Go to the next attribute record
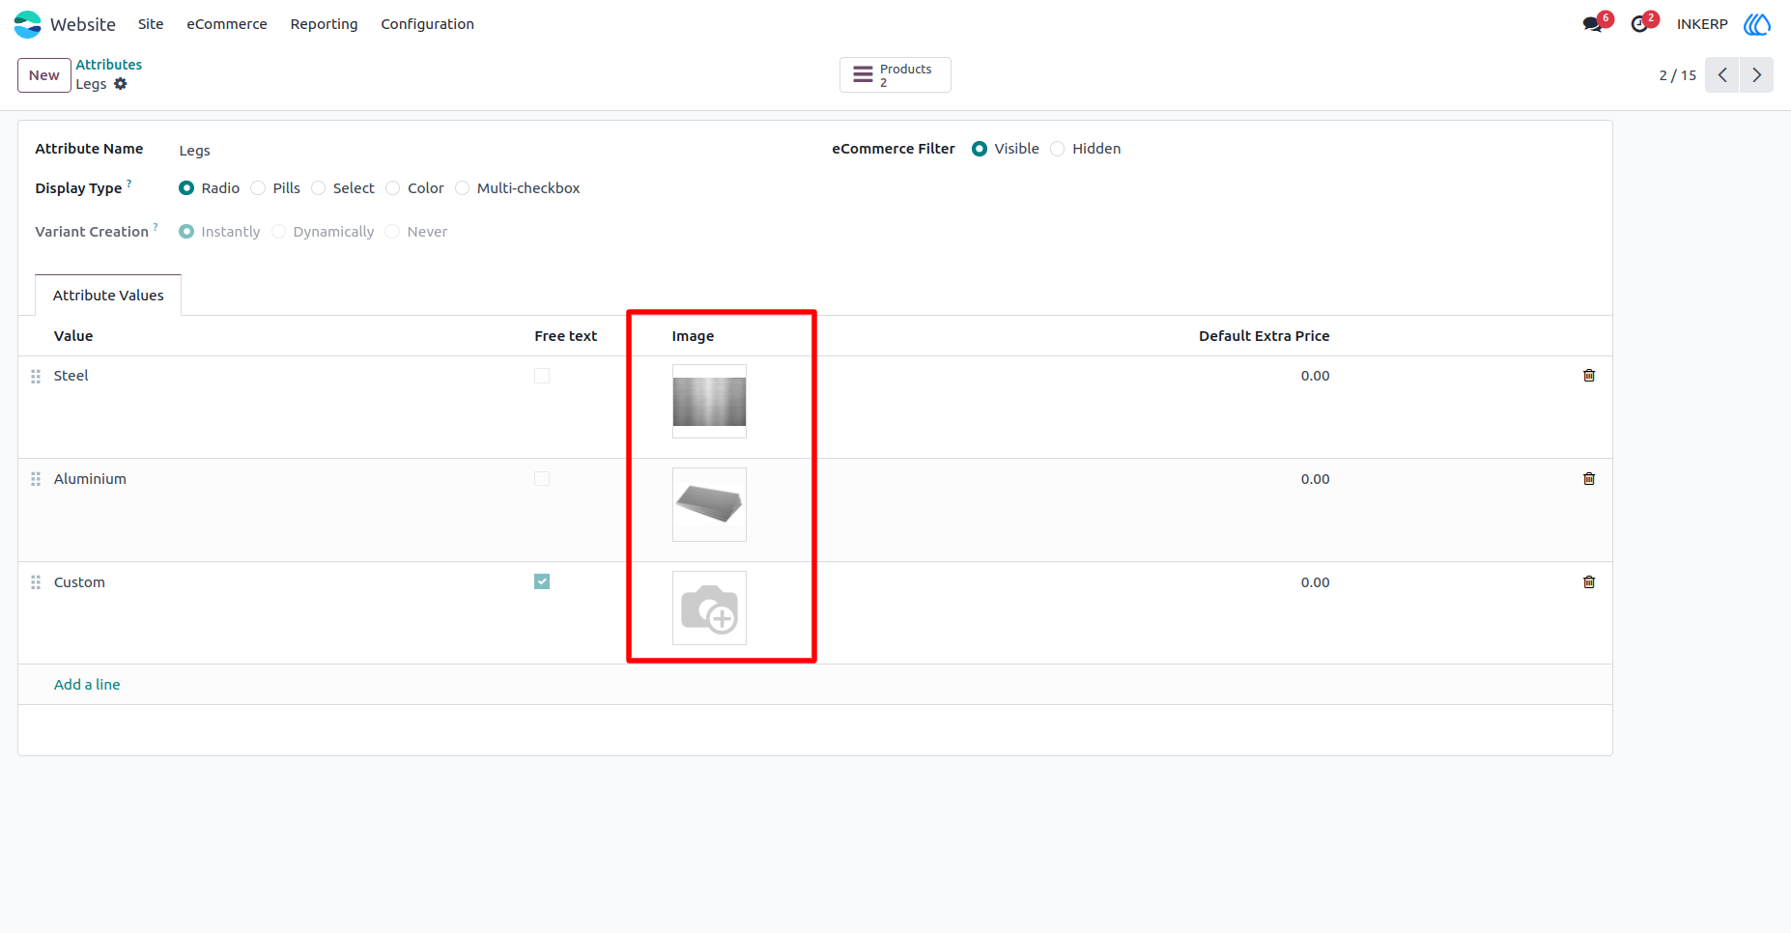 (x=1756, y=75)
